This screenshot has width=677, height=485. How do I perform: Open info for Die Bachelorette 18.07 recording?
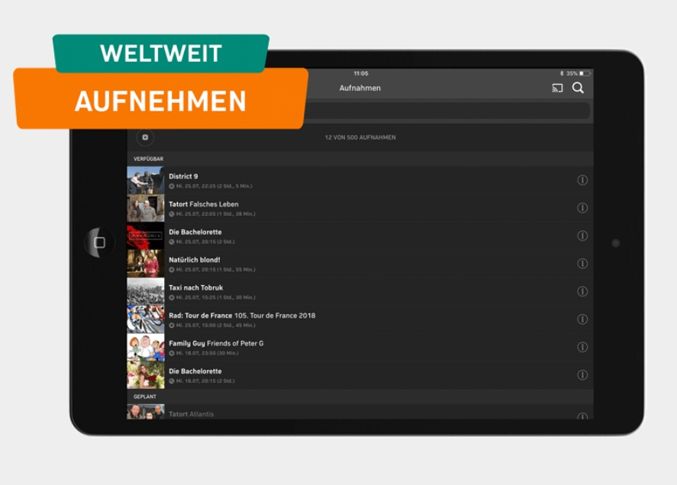(582, 375)
